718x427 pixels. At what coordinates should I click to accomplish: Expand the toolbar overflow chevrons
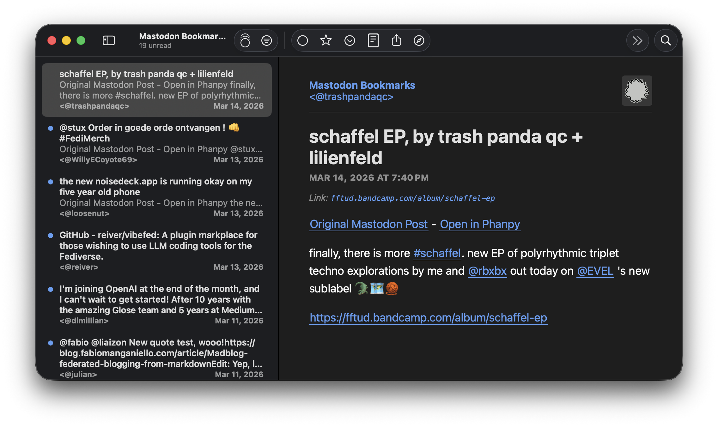tap(637, 40)
